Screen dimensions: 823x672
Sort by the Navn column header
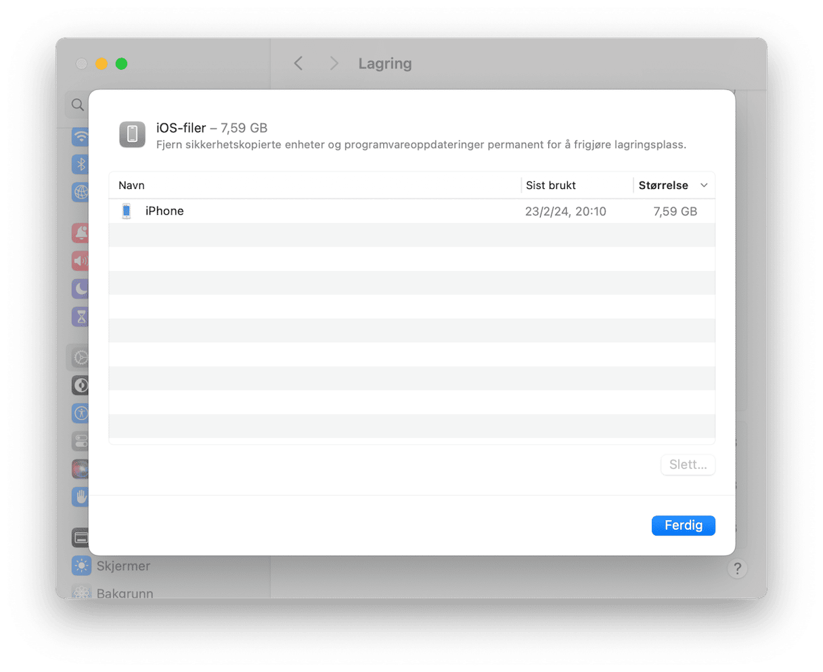pos(131,185)
